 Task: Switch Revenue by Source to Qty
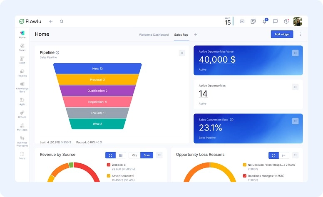coord(134,155)
